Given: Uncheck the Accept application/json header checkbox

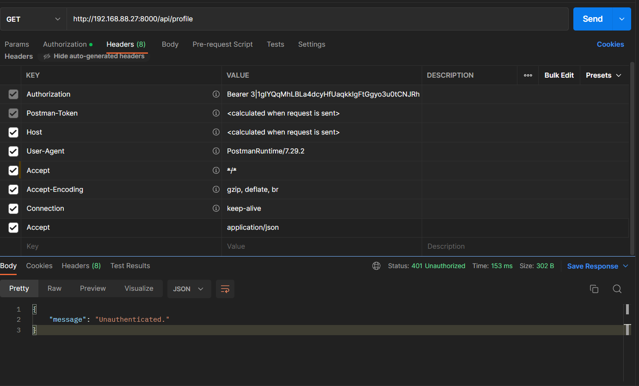Looking at the screenshot, I should 13,227.
